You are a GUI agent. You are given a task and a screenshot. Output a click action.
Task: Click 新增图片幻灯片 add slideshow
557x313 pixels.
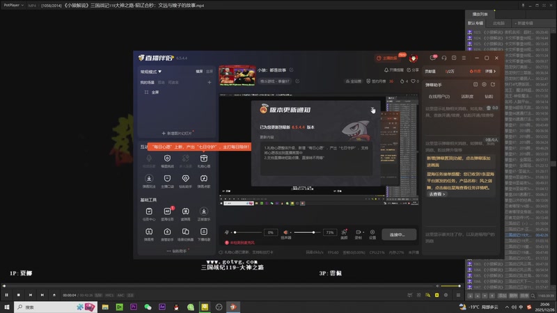click(177, 134)
